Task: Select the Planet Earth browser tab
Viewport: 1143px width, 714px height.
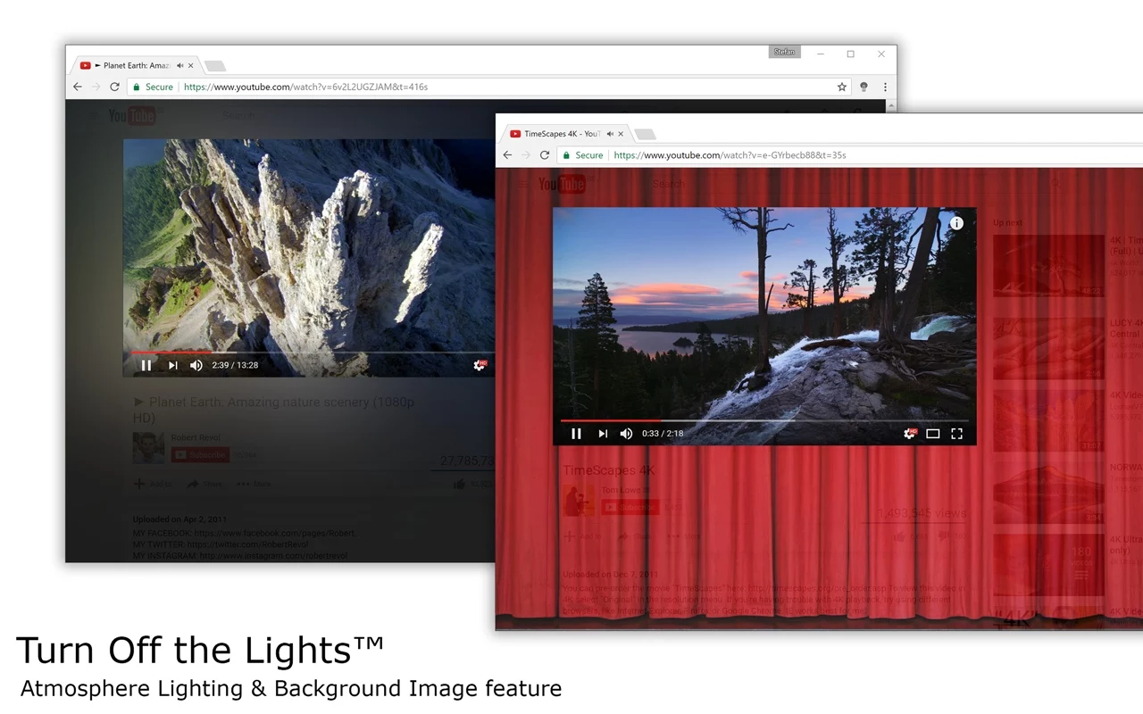Action: point(136,65)
